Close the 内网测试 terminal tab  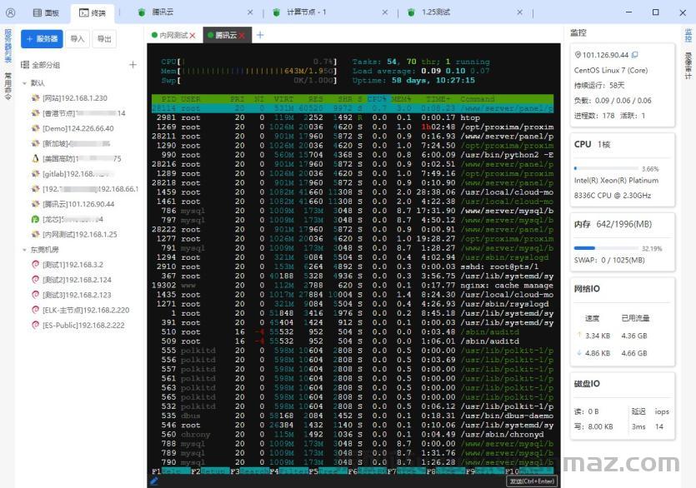tap(193, 36)
